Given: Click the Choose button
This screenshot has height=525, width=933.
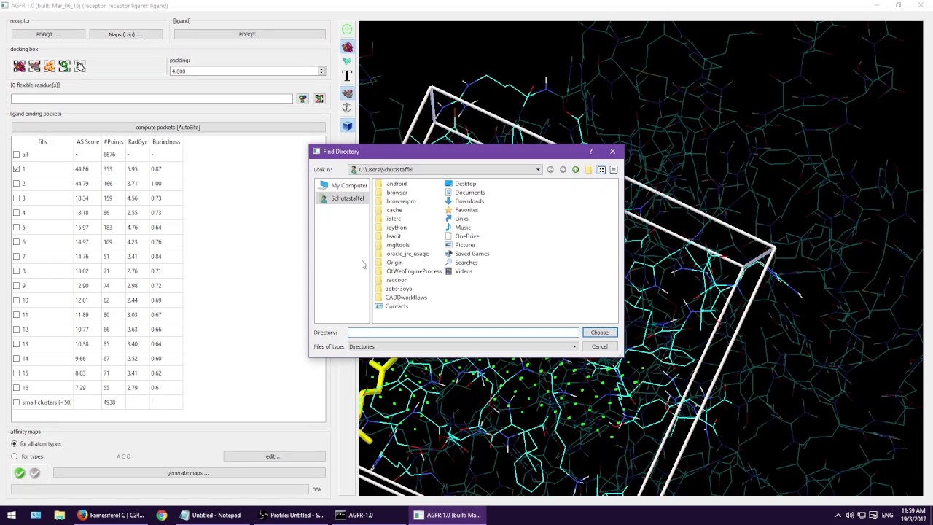Looking at the screenshot, I should [599, 332].
